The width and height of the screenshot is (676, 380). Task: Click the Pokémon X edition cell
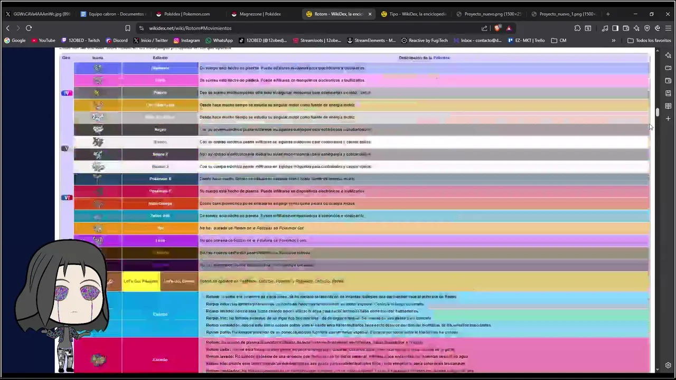pos(160,179)
